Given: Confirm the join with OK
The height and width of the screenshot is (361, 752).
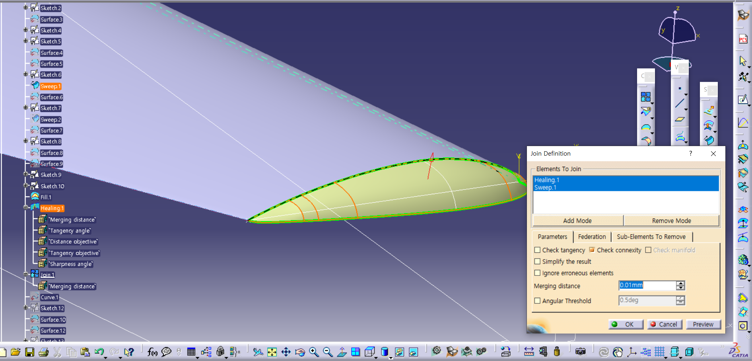Looking at the screenshot, I should pyautogui.click(x=626, y=324).
